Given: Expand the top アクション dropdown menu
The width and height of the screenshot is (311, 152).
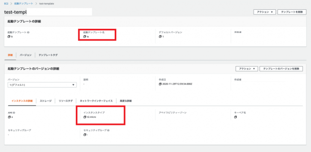Looking at the screenshot, I should [x=264, y=12].
